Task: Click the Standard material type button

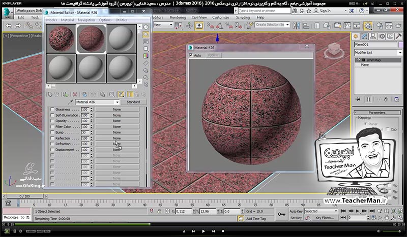Action: click(133, 102)
